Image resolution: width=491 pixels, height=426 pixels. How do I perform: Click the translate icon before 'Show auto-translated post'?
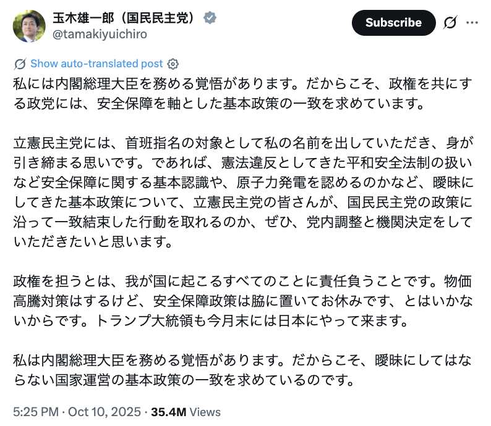20,64
